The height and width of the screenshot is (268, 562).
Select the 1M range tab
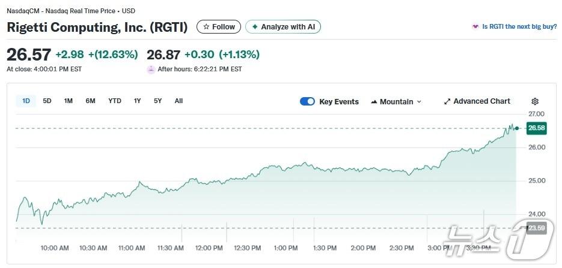[69, 101]
